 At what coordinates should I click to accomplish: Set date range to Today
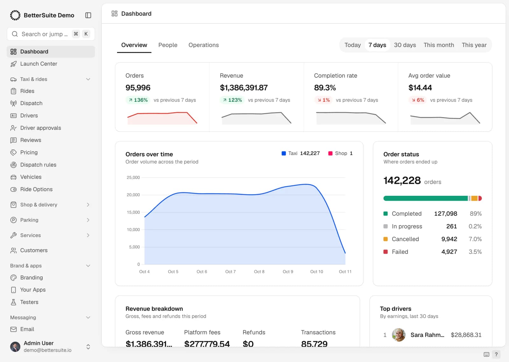(352, 45)
